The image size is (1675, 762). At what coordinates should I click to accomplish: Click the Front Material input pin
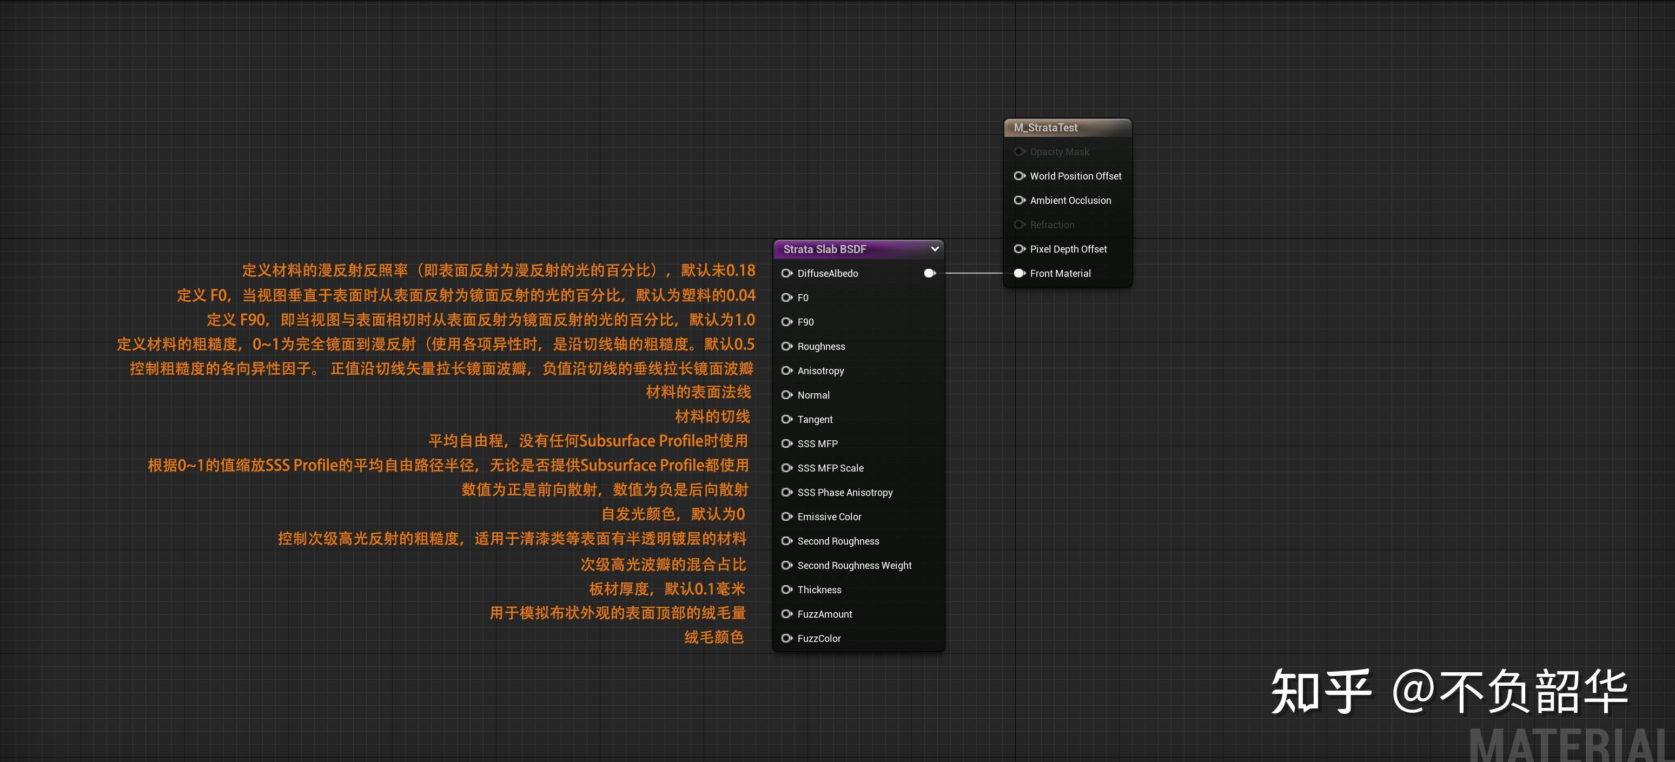coord(1019,273)
